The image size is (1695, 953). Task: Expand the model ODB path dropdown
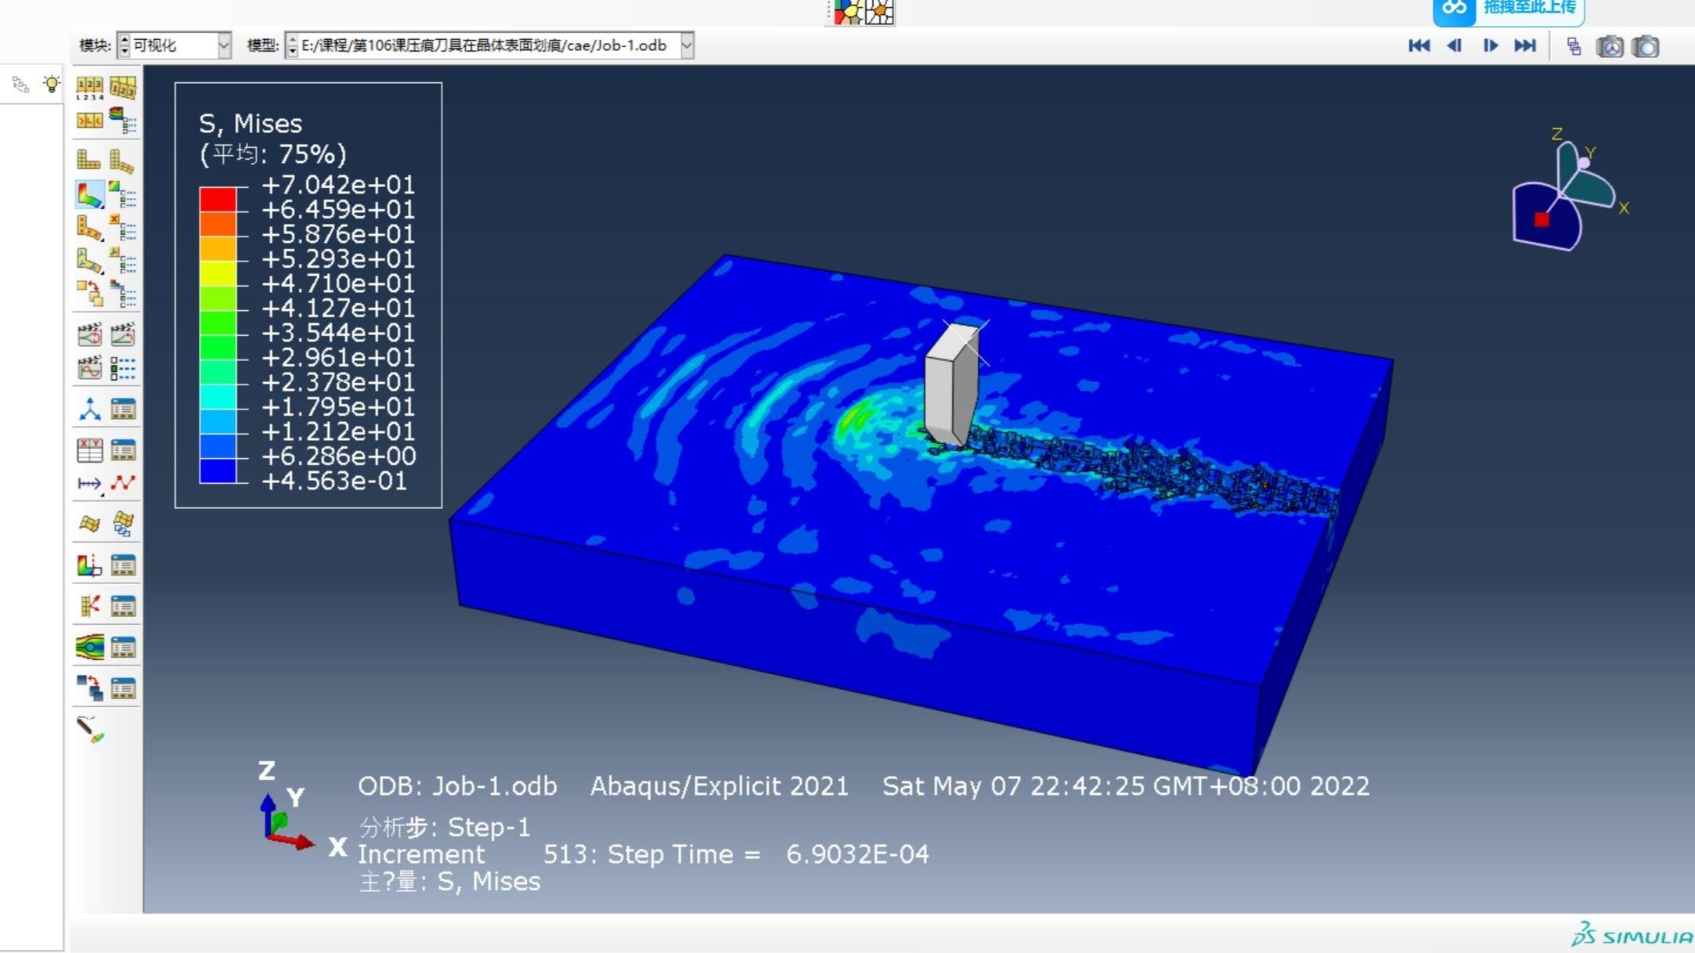687,45
